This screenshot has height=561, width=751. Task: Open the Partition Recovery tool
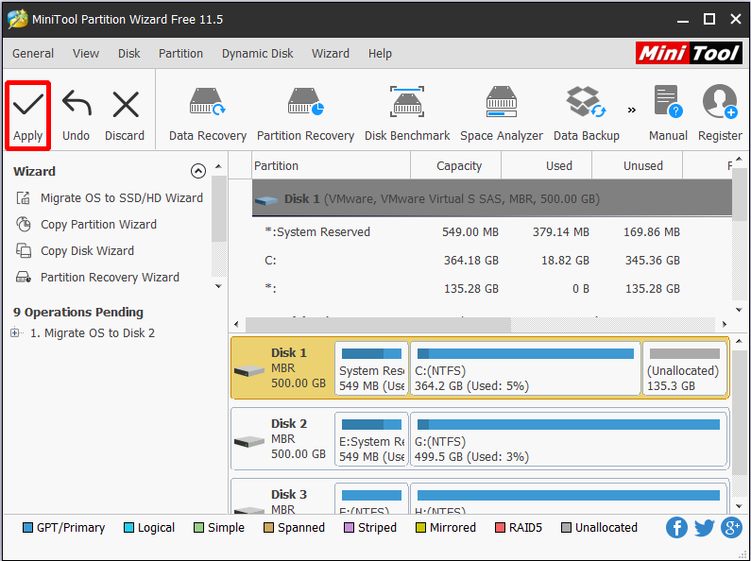[305, 115]
